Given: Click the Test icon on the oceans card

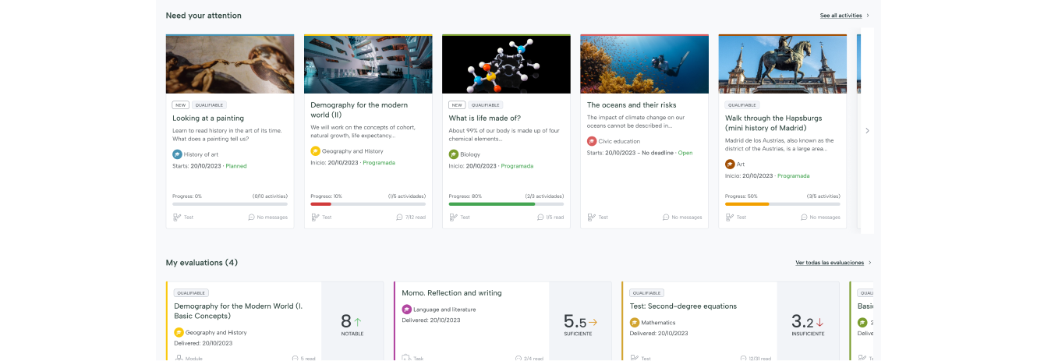Looking at the screenshot, I should 592,218.
